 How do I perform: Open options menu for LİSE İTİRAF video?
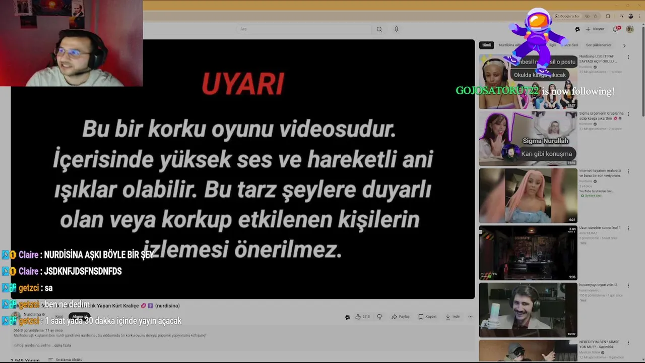point(628,57)
